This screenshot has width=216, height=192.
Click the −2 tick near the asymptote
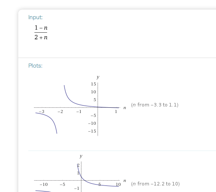[x=60, y=112]
